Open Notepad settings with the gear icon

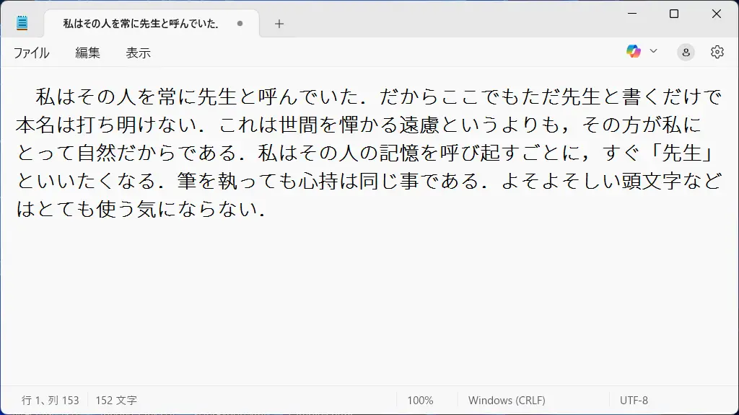click(x=717, y=51)
